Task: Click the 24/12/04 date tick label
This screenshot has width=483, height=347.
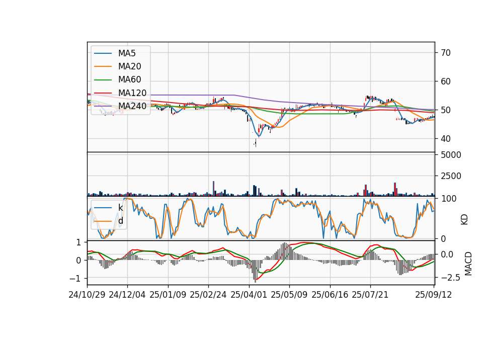Action: pos(127,295)
